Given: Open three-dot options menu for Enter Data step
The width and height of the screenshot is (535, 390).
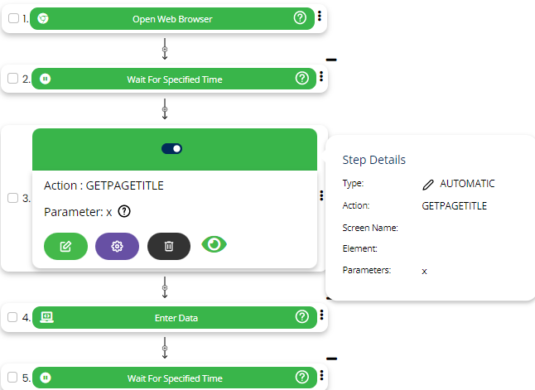Looking at the screenshot, I should [321, 315].
